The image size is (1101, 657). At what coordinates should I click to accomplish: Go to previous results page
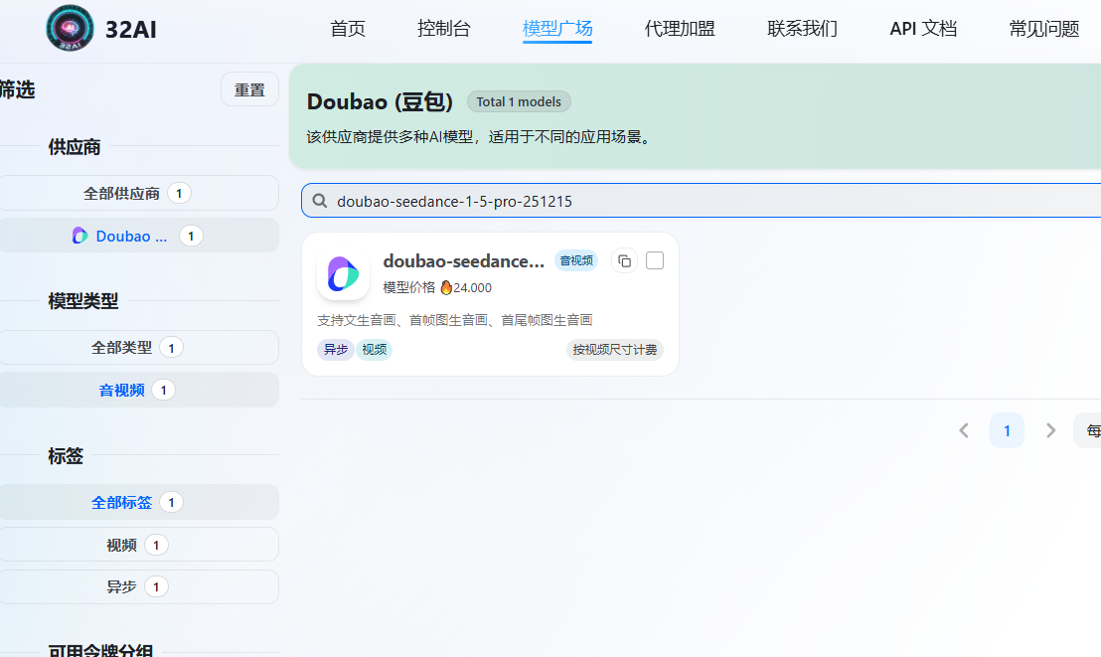pos(964,430)
